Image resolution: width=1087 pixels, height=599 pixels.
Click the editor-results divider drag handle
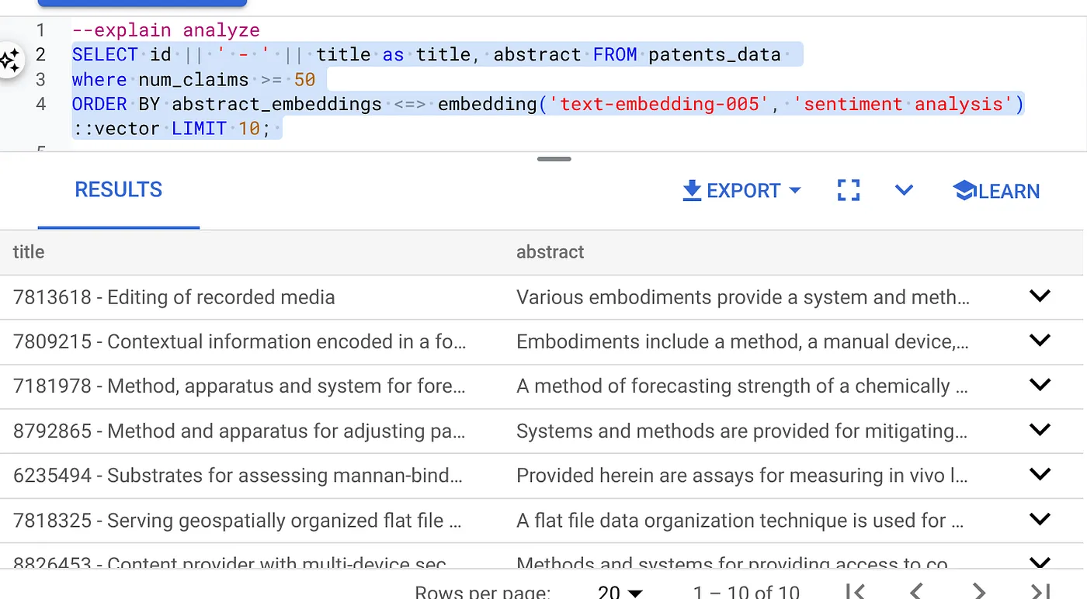point(554,159)
